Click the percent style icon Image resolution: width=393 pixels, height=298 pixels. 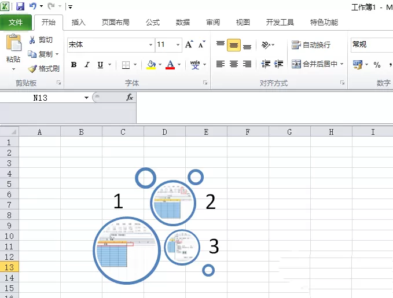(377, 65)
